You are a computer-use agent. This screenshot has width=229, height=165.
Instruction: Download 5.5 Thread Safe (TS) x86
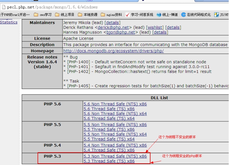click(x=109, y=129)
